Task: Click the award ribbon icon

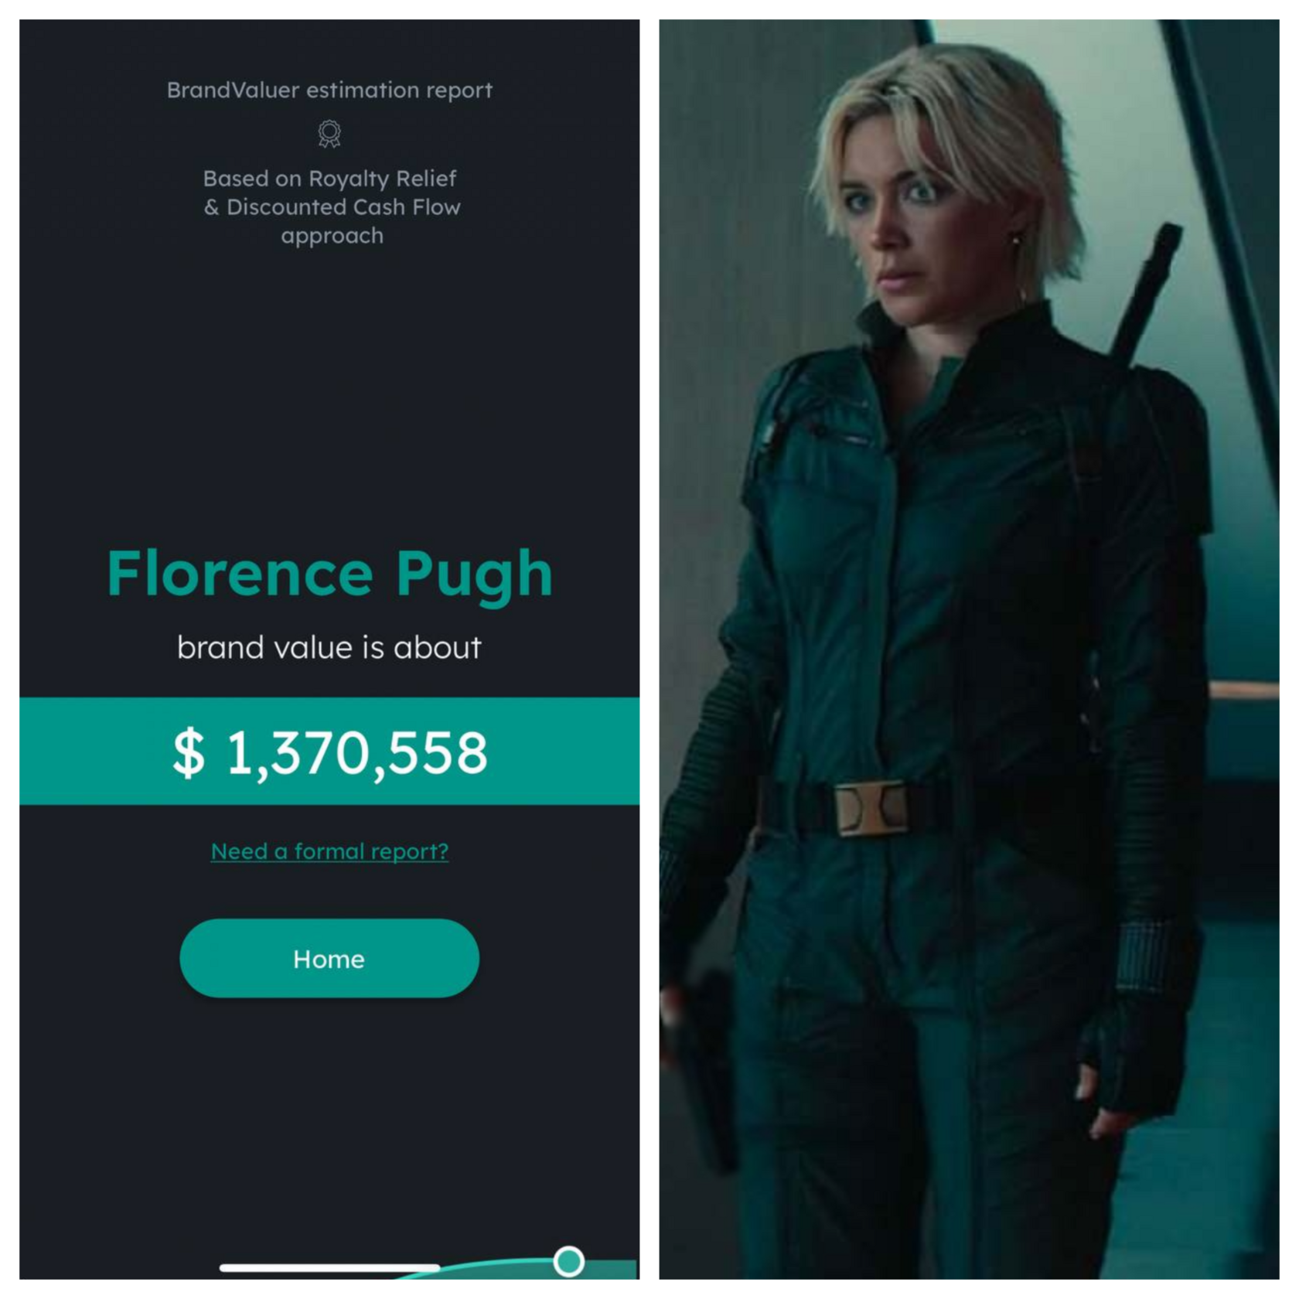Action: [x=329, y=134]
